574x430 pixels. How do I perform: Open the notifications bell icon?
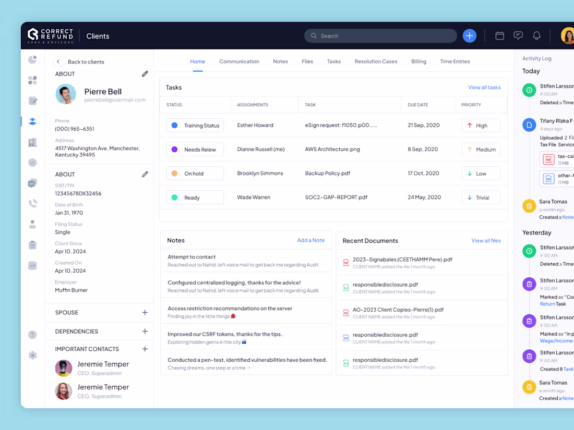[x=537, y=35]
